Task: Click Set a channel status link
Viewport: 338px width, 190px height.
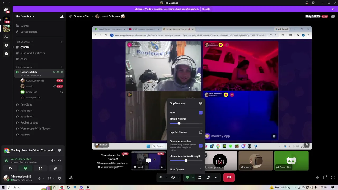Action: [31, 75]
